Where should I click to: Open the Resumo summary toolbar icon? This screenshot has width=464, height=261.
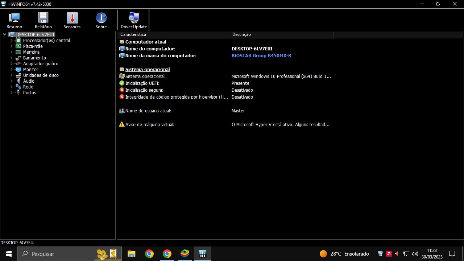coord(14,18)
